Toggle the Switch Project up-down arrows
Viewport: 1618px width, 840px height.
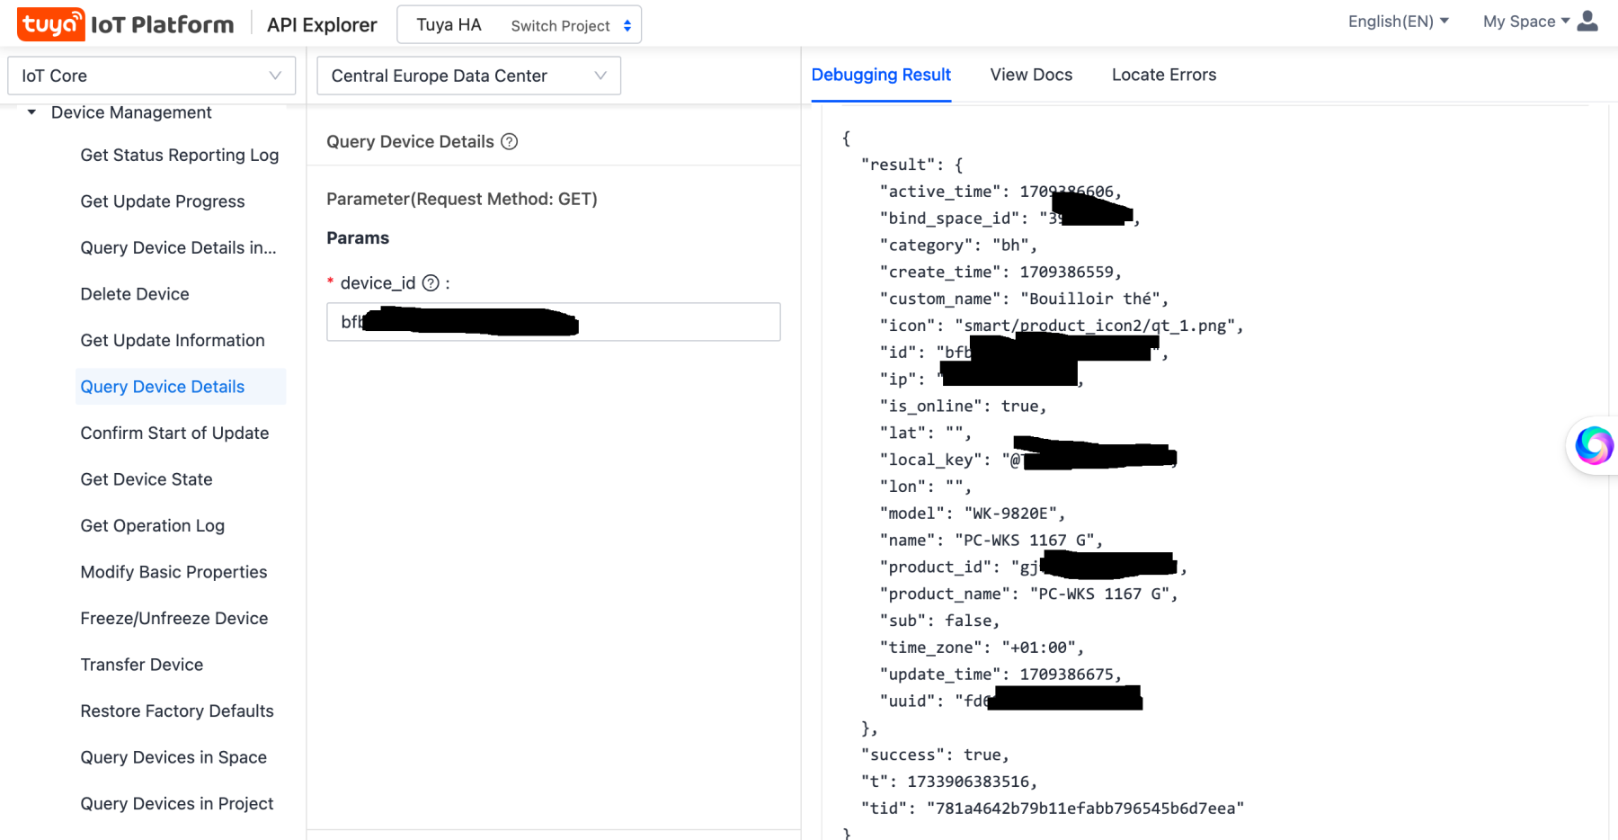627,26
